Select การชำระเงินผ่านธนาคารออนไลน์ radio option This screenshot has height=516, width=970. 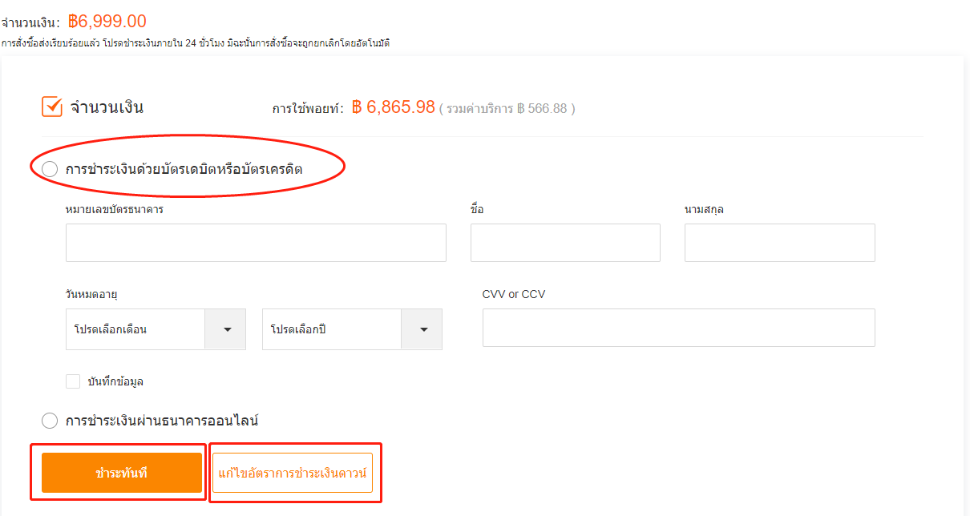[x=50, y=421]
